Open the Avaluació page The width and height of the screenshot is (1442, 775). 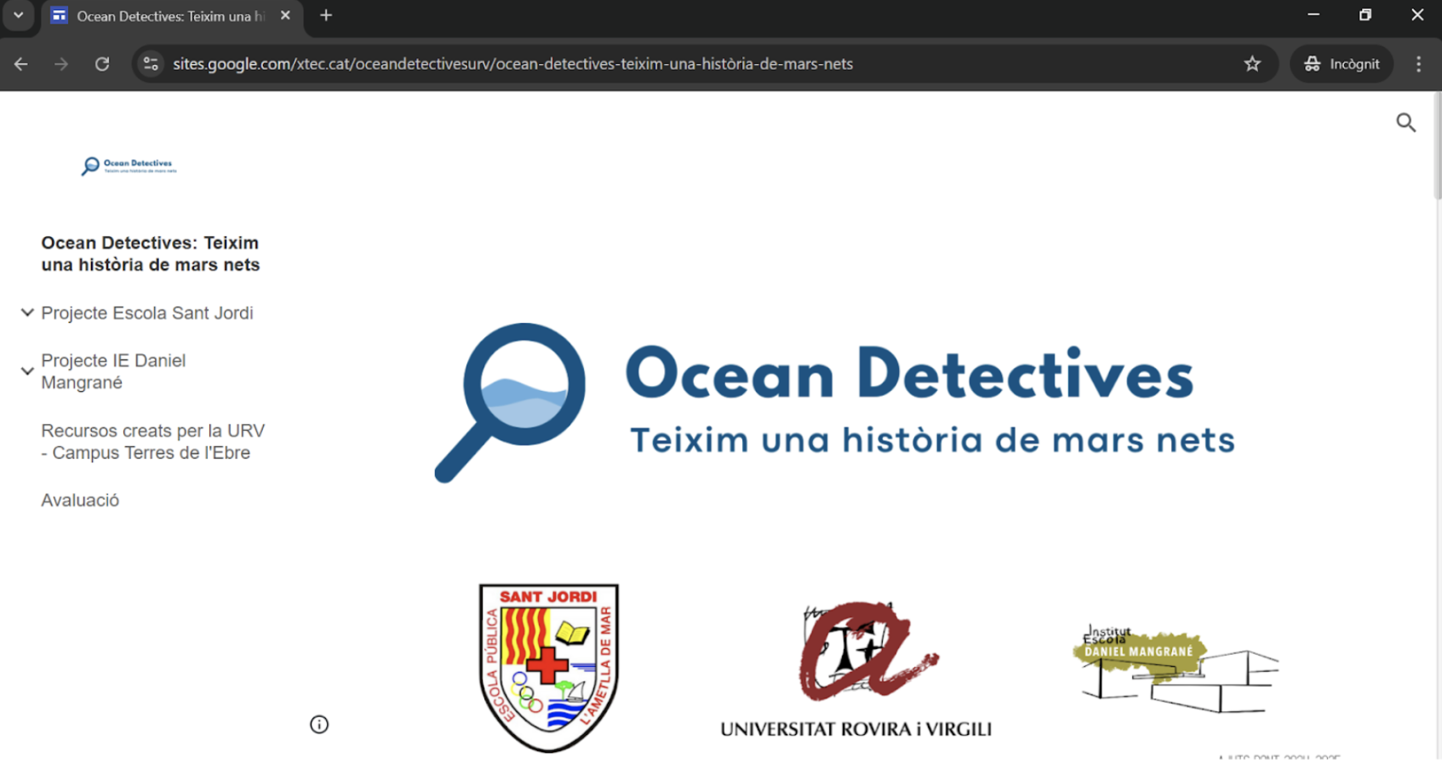79,500
